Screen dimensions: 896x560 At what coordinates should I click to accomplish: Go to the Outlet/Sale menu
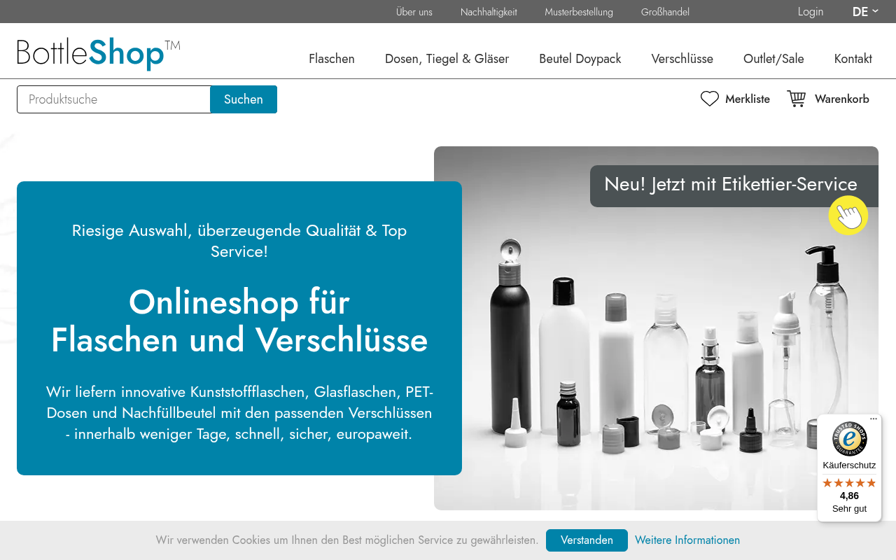(773, 59)
